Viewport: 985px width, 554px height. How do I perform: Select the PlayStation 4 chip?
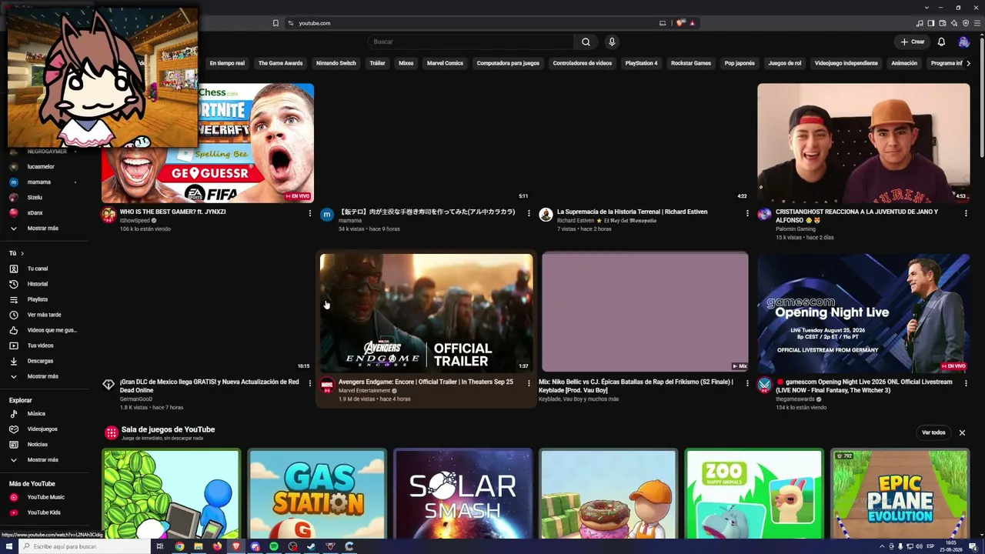click(x=641, y=63)
